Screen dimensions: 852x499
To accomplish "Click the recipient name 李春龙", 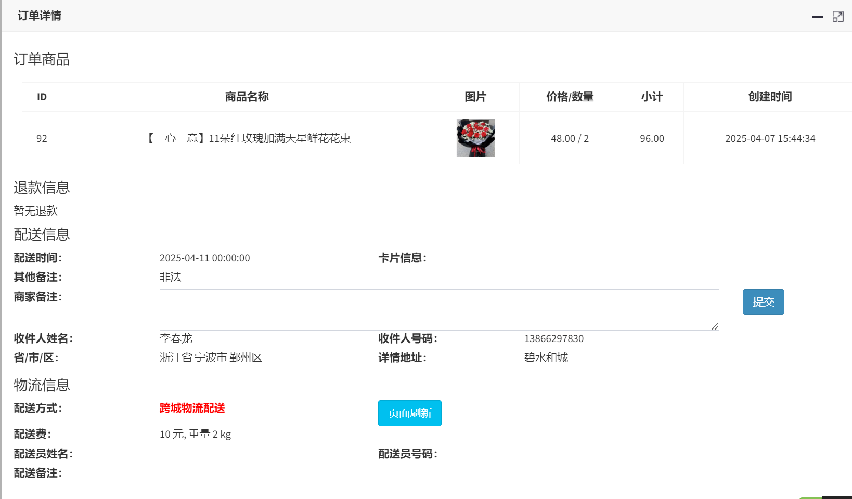I will pyautogui.click(x=176, y=339).
